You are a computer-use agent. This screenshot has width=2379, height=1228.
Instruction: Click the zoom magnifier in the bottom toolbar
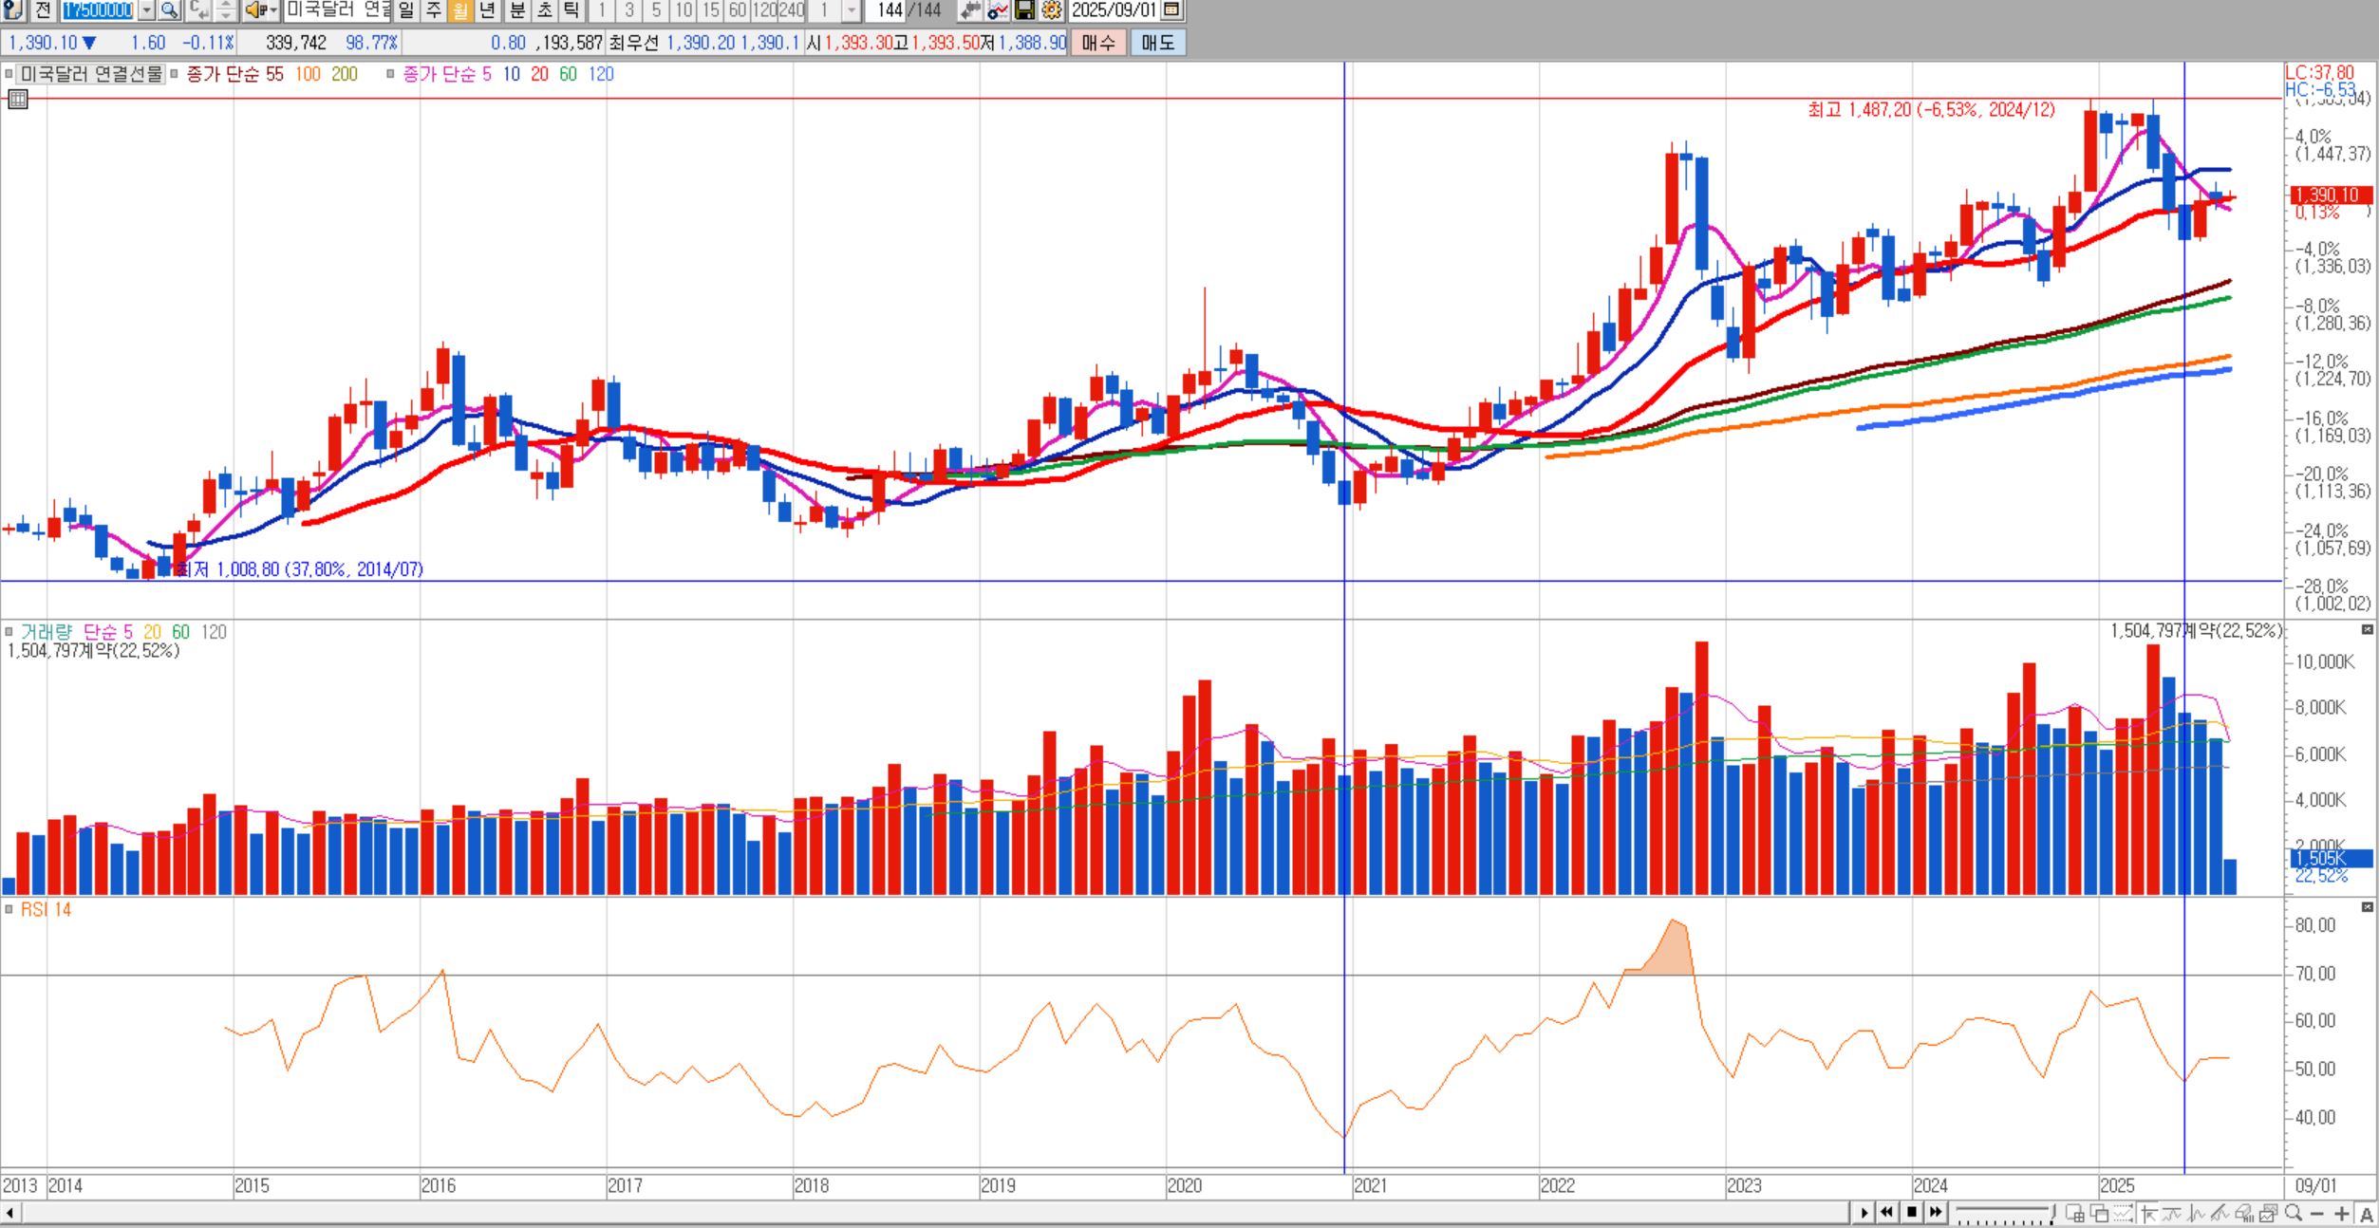tap(2294, 1213)
